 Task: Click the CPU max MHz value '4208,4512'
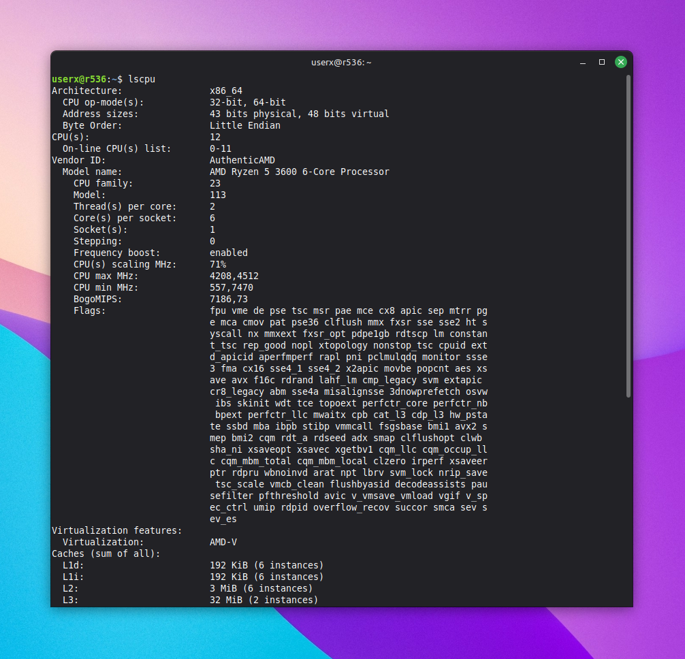[x=234, y=276]
